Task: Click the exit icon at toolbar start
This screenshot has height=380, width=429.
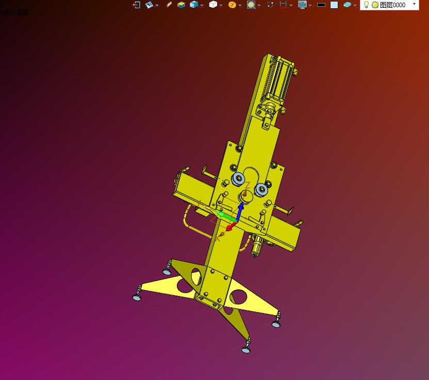Action: coord(136,5)
